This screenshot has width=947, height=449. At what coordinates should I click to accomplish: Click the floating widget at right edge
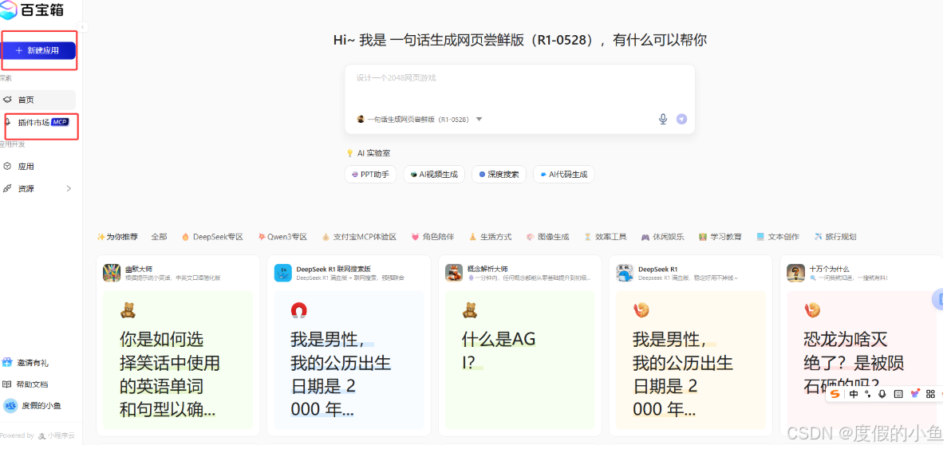939,299
